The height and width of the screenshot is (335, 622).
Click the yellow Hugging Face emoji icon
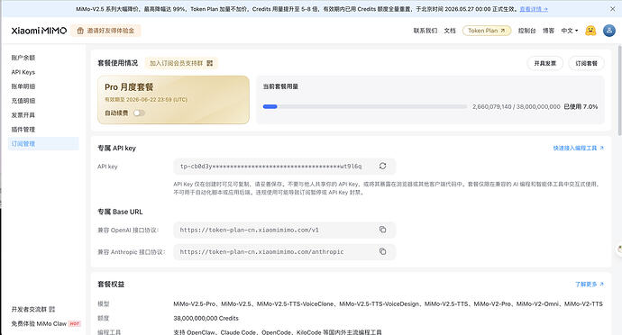tap(590, 31)
